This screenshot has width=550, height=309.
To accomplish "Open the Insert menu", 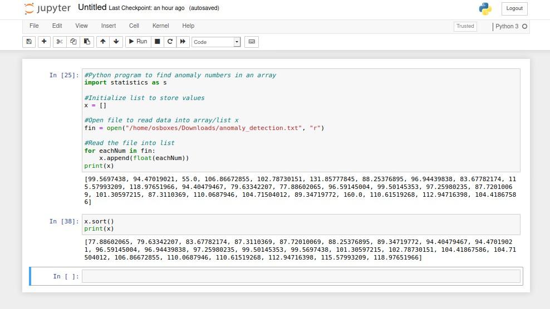I will tap(109, 26).
